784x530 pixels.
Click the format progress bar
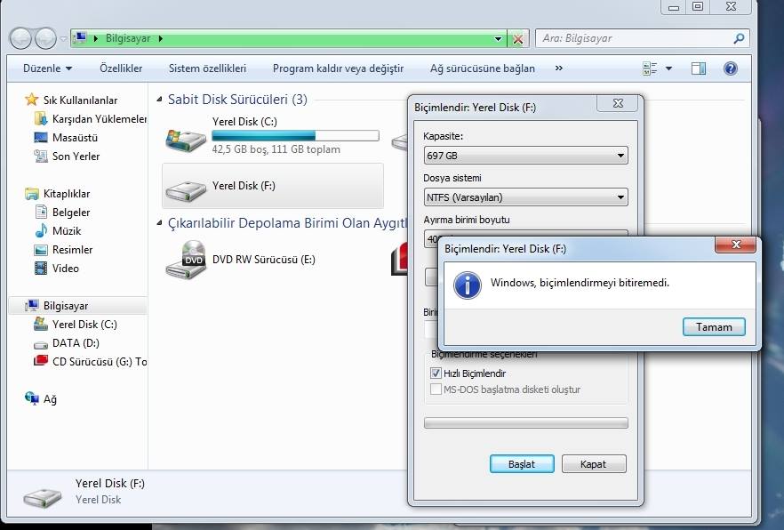pyautogui.click(x=525, y=423)
